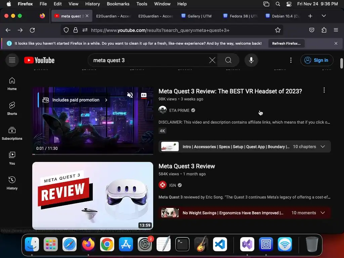Close the meta quest YouTube tab

click(87, 16)
